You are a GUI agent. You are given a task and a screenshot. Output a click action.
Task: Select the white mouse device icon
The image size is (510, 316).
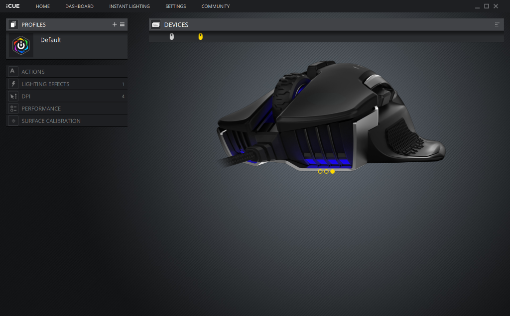172,36
